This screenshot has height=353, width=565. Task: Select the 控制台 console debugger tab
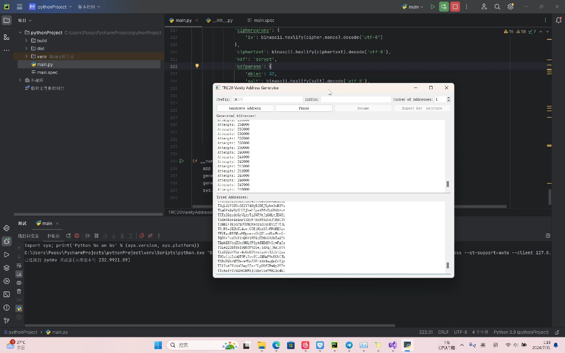pos(54,236)
